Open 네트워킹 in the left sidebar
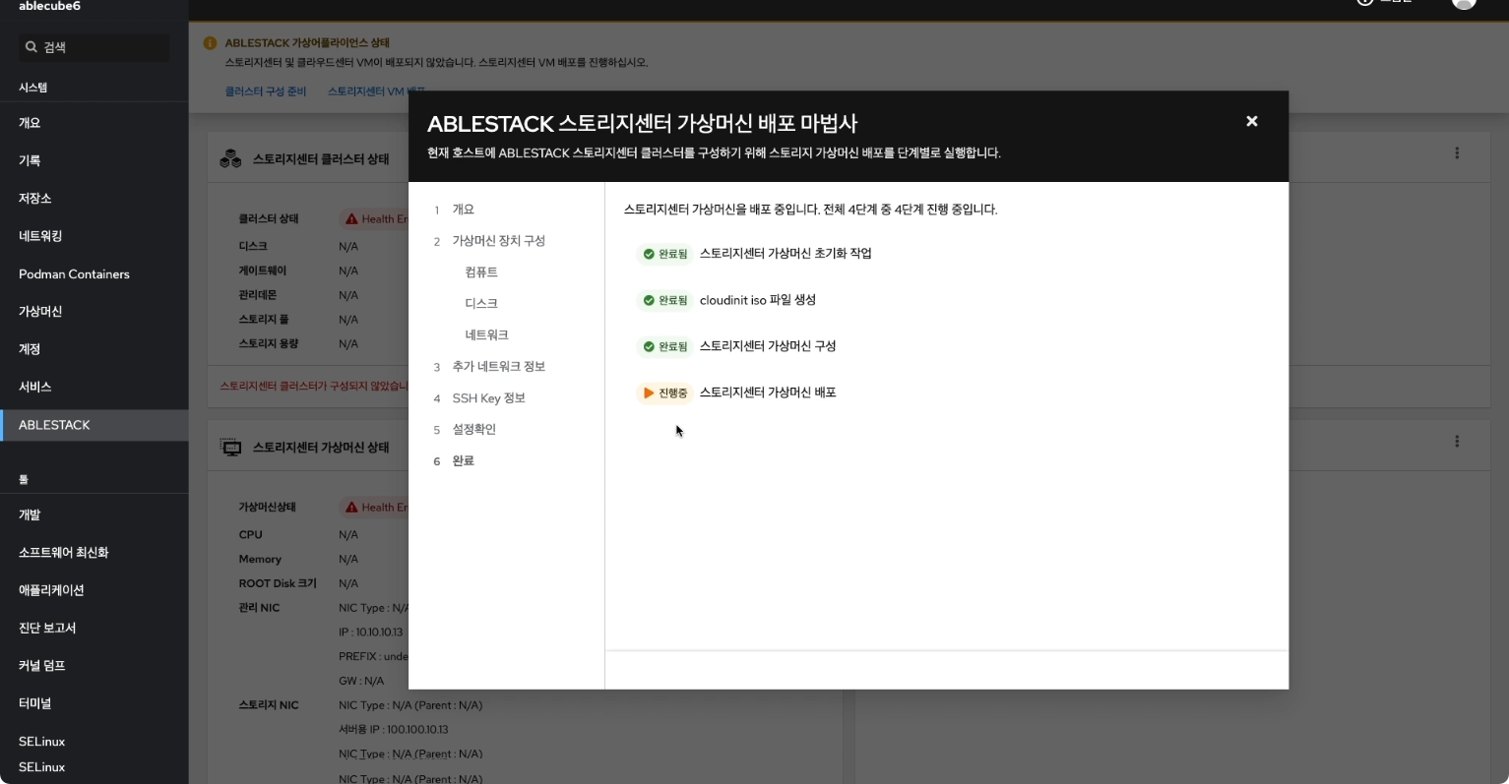Viewport: 1509px width, 784px height. tap(94, 236)
